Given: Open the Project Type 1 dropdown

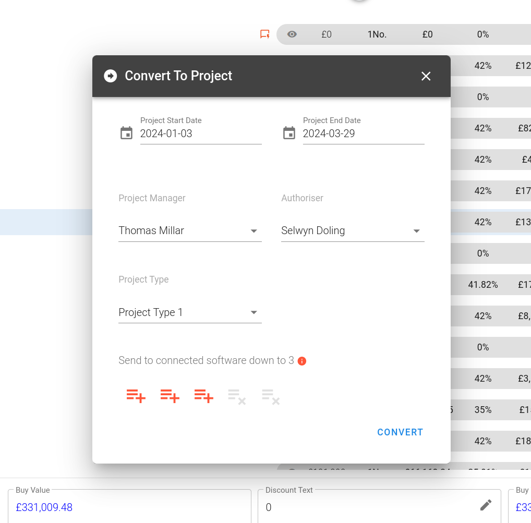Looking at the screenshot, I should (190, 312).
